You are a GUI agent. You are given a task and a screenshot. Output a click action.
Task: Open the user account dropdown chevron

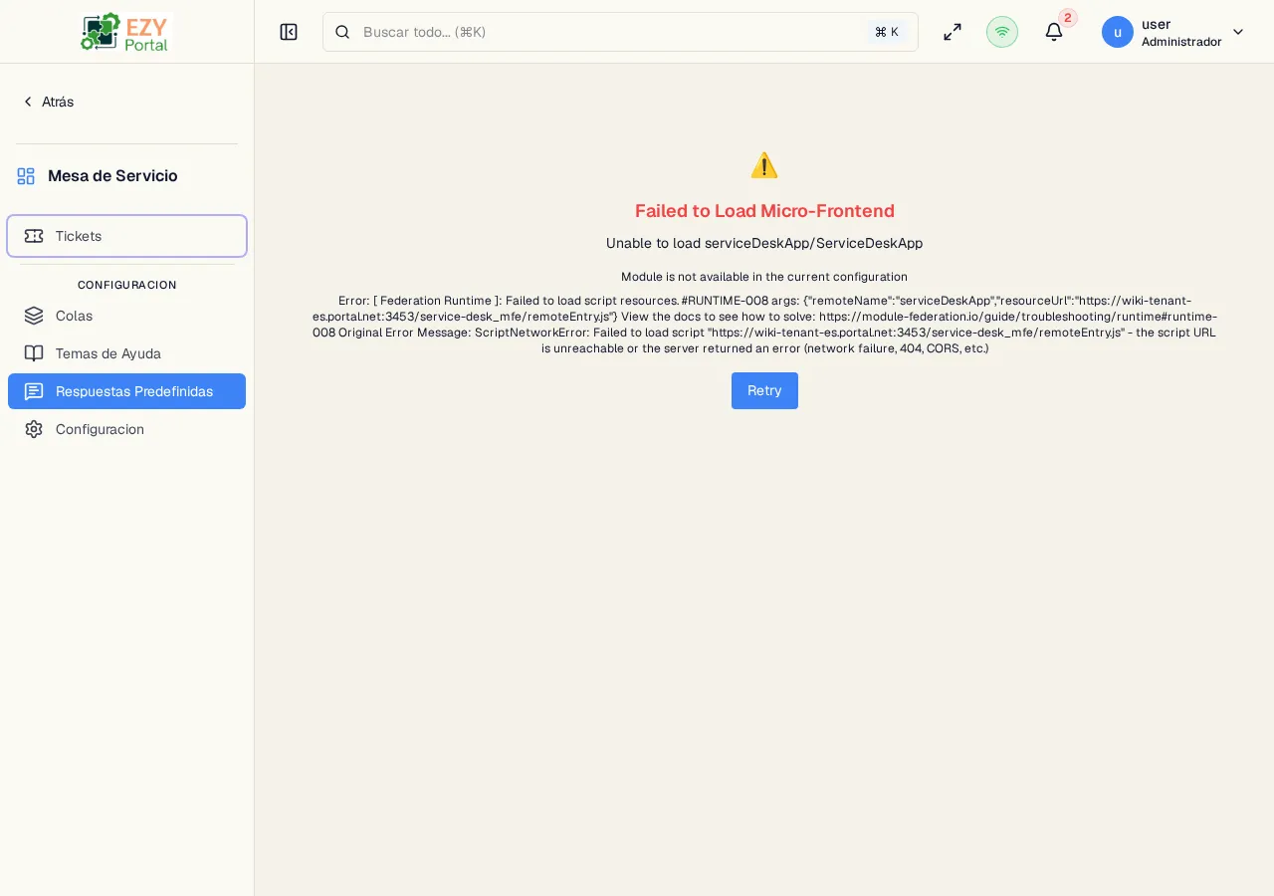tap(1238, 32)
